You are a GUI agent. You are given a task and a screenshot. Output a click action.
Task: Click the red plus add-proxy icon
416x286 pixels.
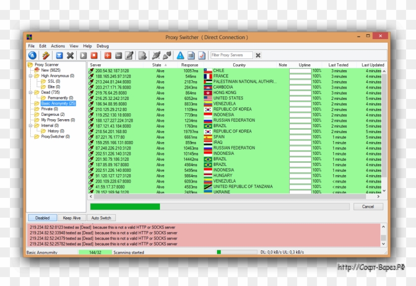[x=107, y=55]
